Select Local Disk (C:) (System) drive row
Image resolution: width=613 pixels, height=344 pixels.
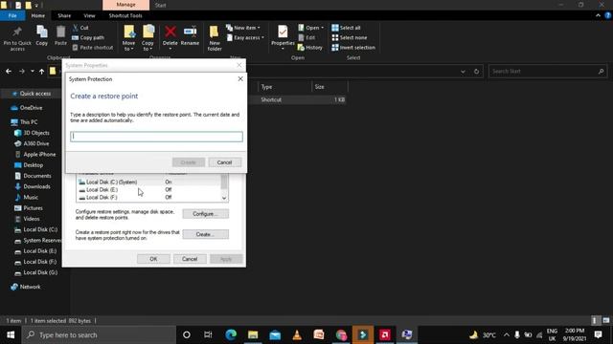[x=148, y=182]
